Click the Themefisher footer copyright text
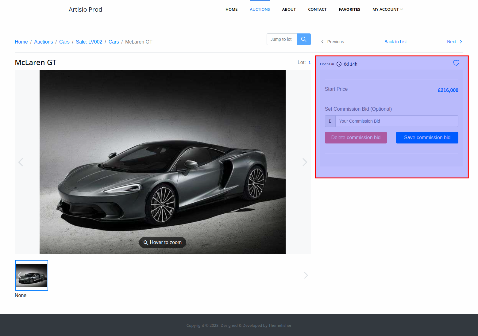Image resolution: width=478 pixels, height=336 pixels. click(239, 326)
